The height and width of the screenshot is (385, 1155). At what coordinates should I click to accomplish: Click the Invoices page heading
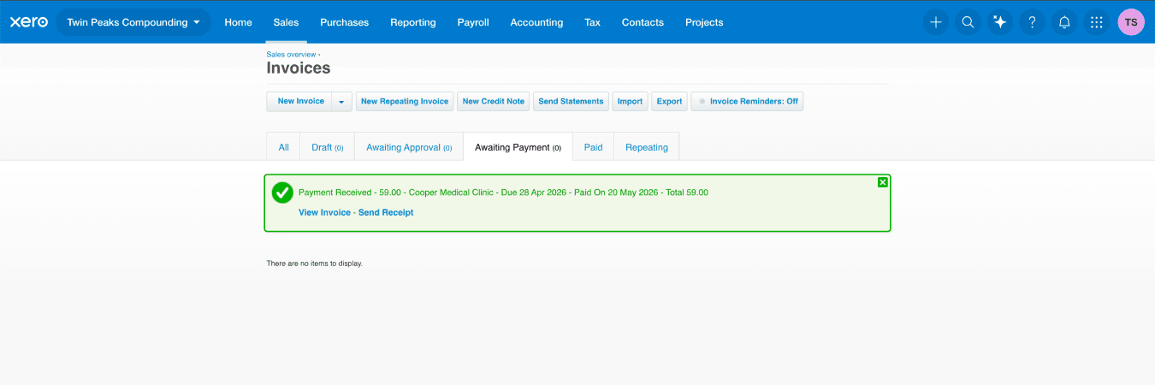[x=299, y=68]
